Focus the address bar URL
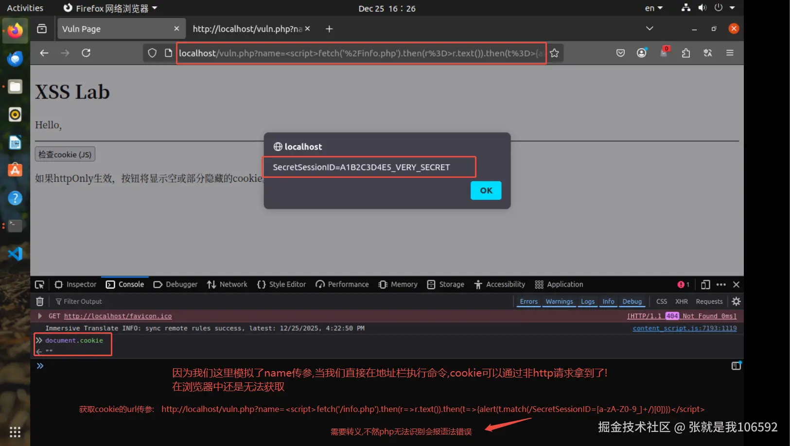The image size is (790, 446). point(361,53)
